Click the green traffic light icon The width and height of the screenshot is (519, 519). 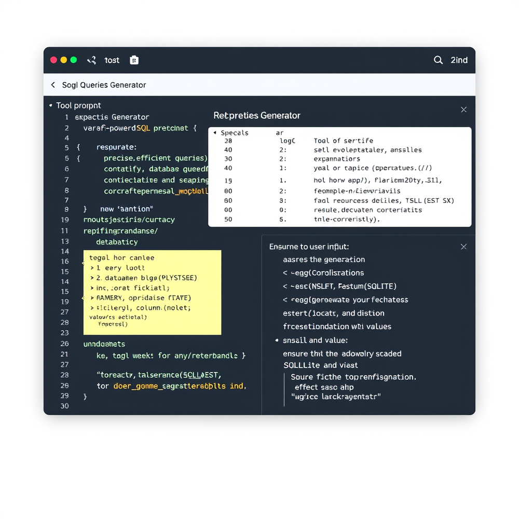click(74, 60)
